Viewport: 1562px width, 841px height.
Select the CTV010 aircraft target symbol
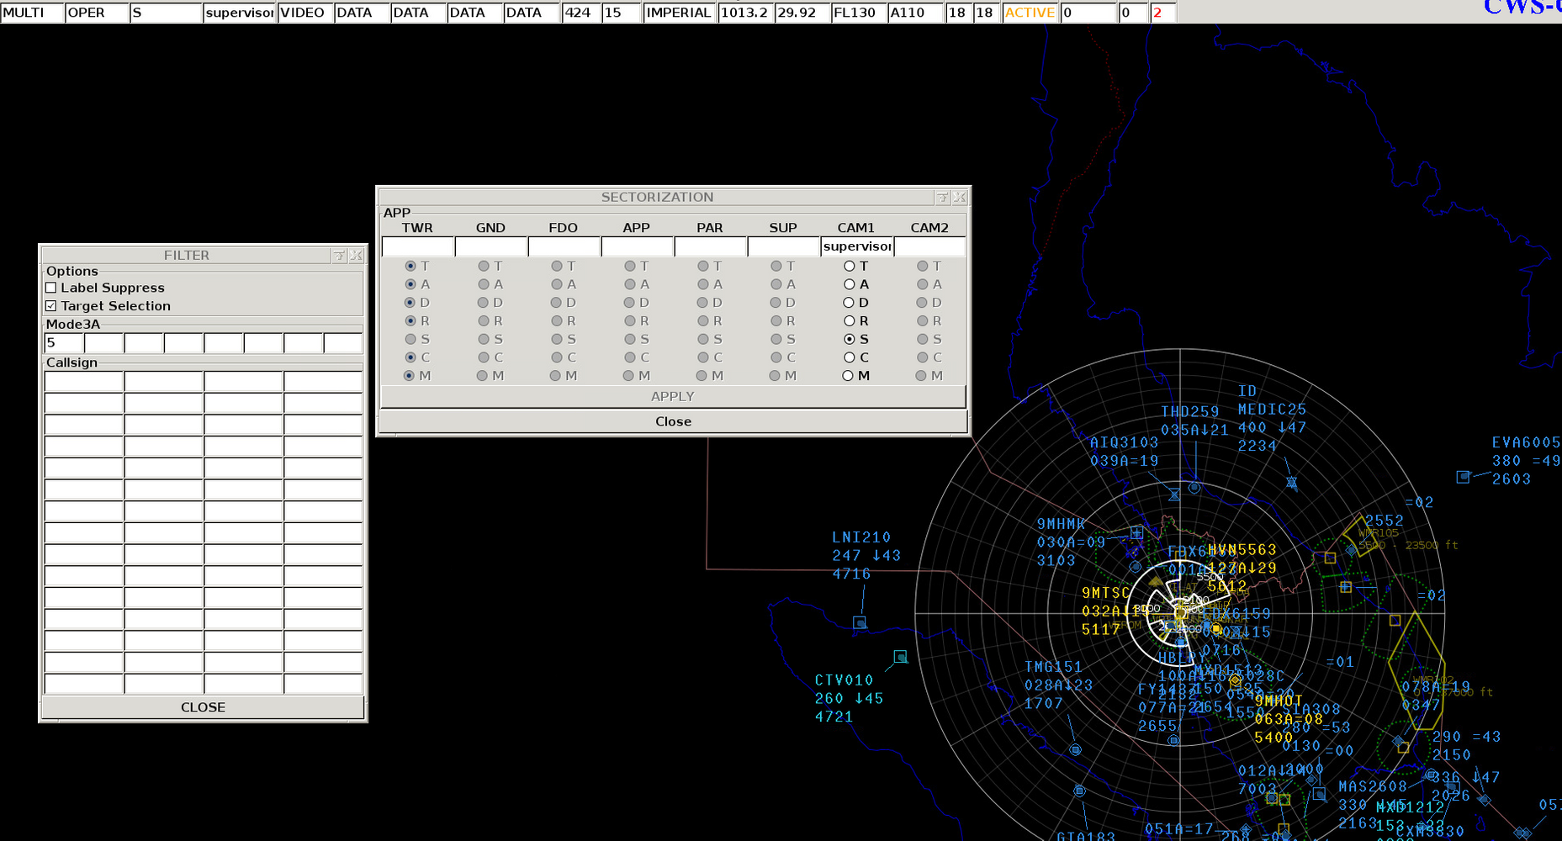[x=900, y=657]
